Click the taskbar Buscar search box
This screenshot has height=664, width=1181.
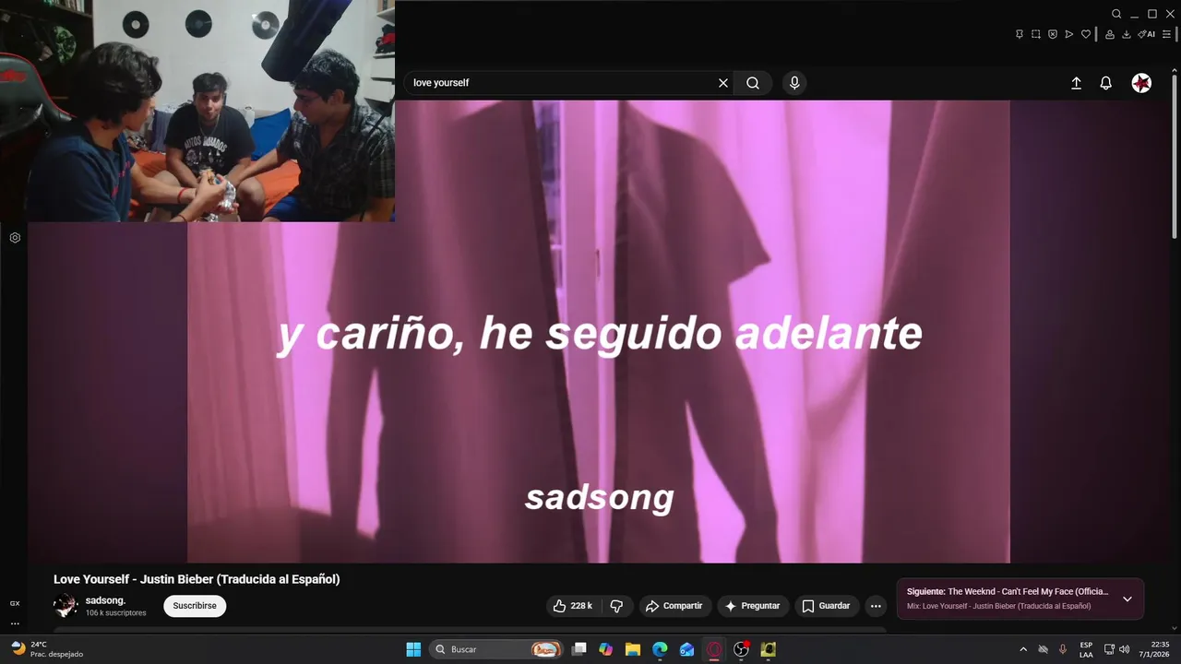point(497,649)
